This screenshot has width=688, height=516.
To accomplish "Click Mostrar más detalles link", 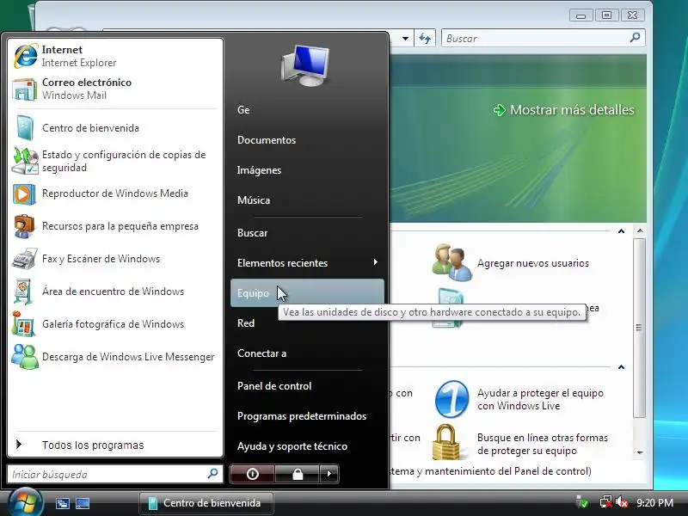I will point(564,110).
